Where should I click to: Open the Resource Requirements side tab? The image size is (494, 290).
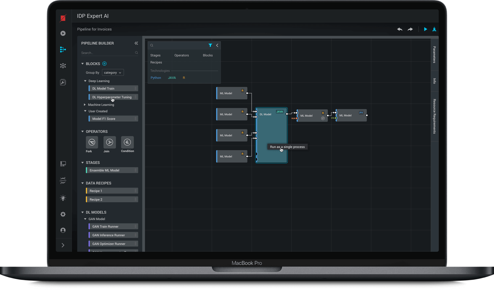click(x=434, y=116)
